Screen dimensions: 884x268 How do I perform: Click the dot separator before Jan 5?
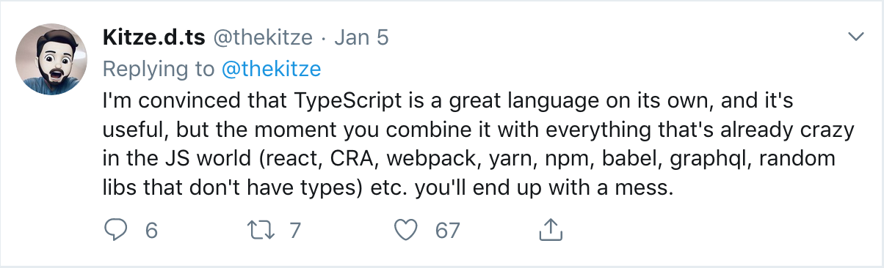[x=324, y=38]
